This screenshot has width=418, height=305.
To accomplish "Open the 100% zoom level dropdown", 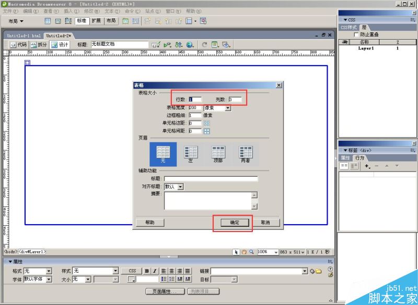I will pyautogui.click(x=276, y=252).
